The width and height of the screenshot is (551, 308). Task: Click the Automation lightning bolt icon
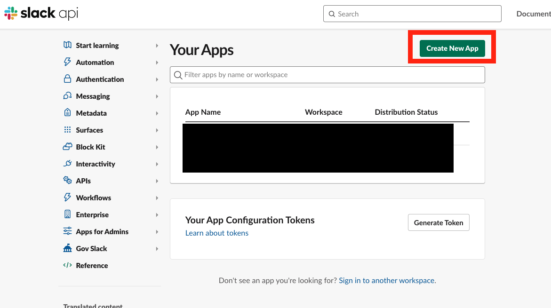(x=67, y=62)
